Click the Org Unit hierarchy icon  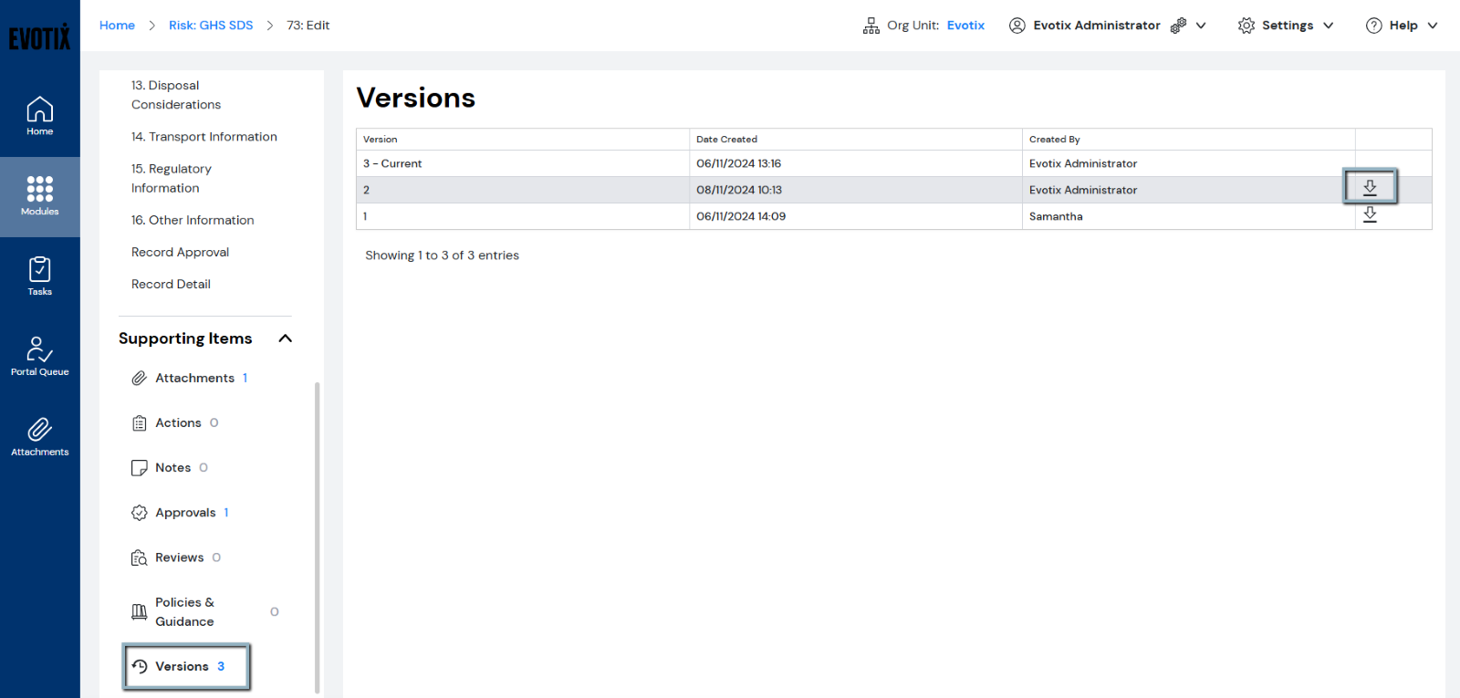click(871, 26)
